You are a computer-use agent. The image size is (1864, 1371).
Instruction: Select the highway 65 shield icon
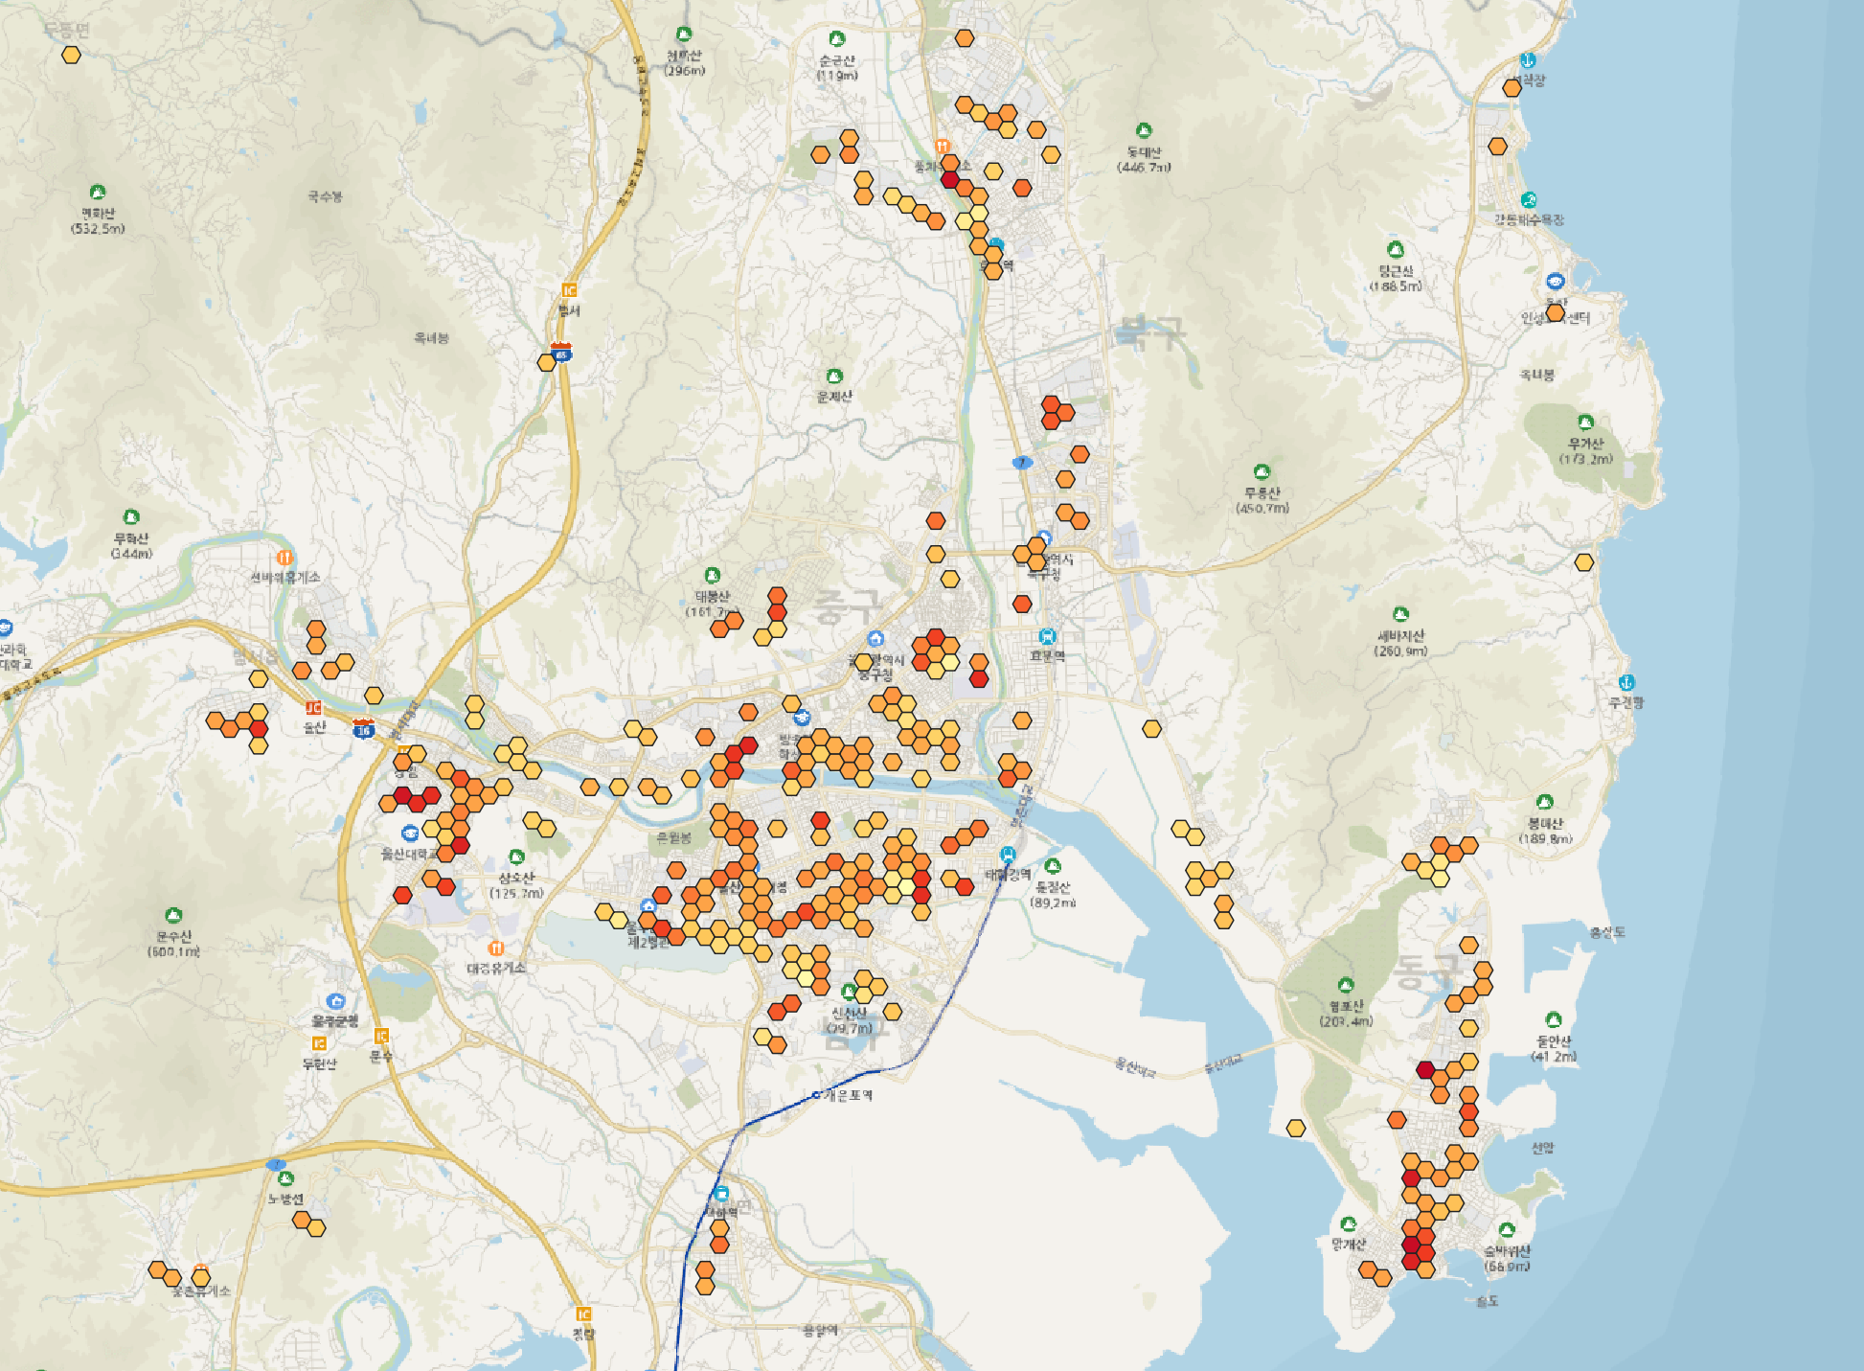tap(561, 352)
